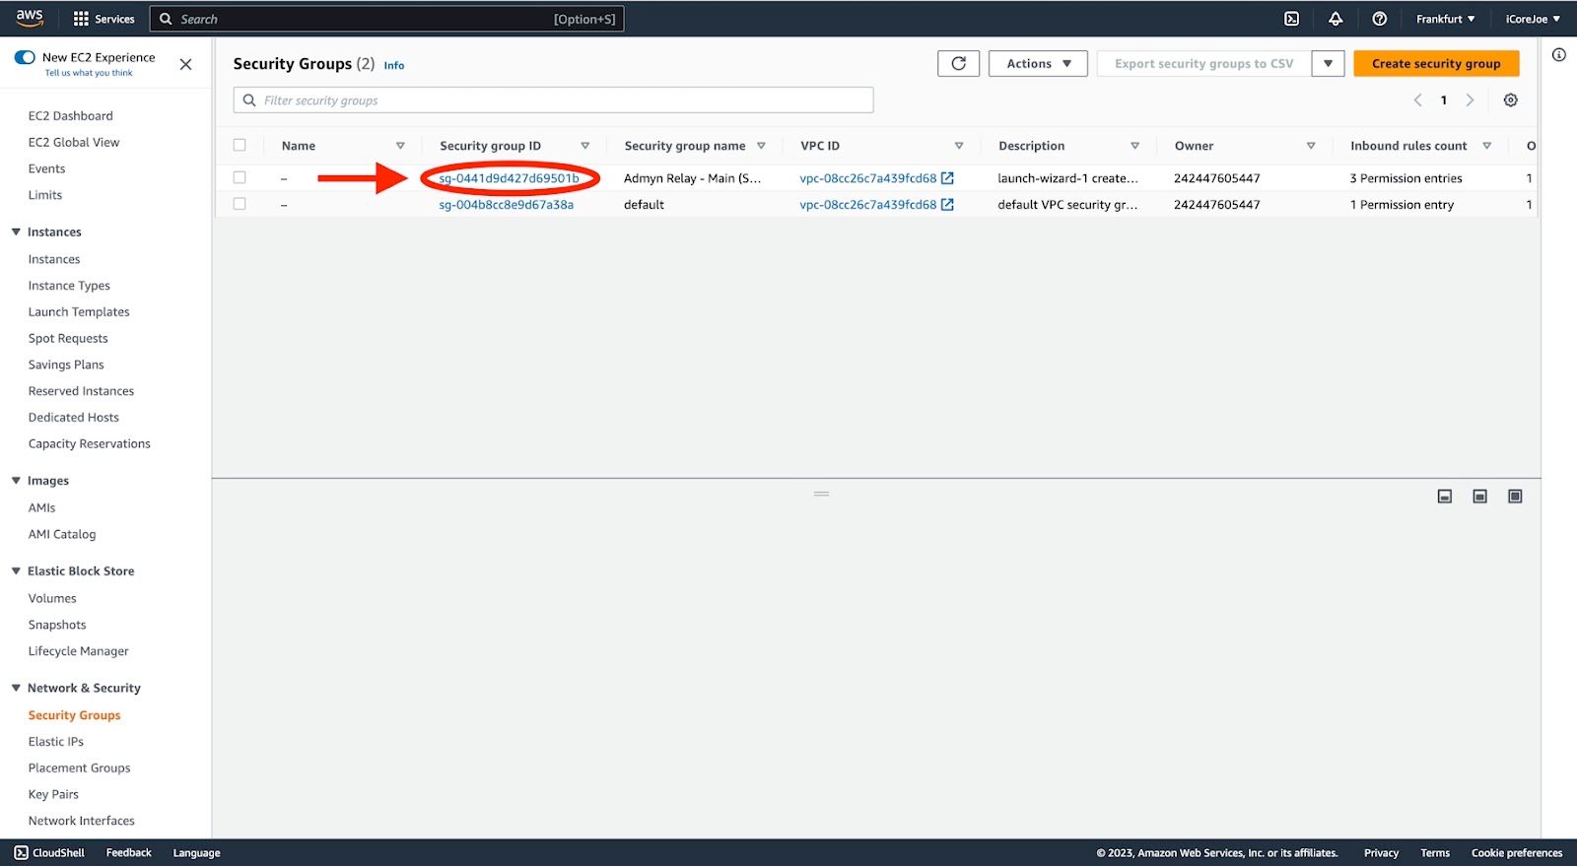The image size is (1577, 866).
Task: Sort by Description column
Action: [1134, 146]
